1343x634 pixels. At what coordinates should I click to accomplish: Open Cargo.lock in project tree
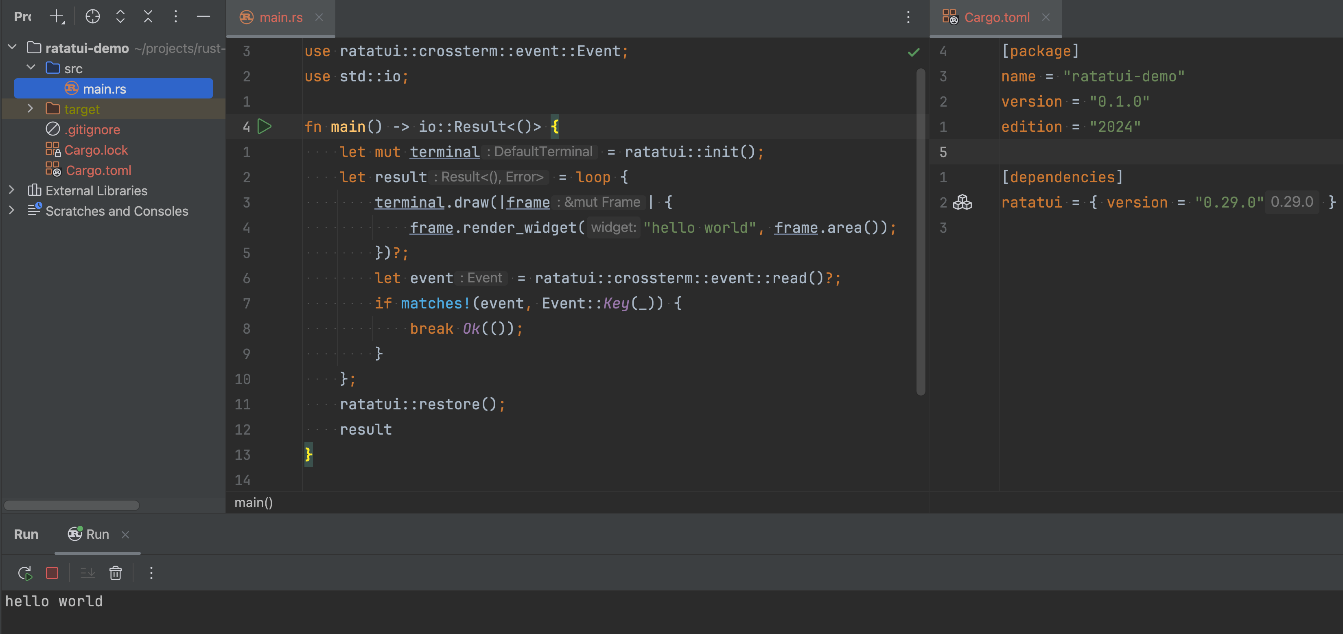[96, 150]
